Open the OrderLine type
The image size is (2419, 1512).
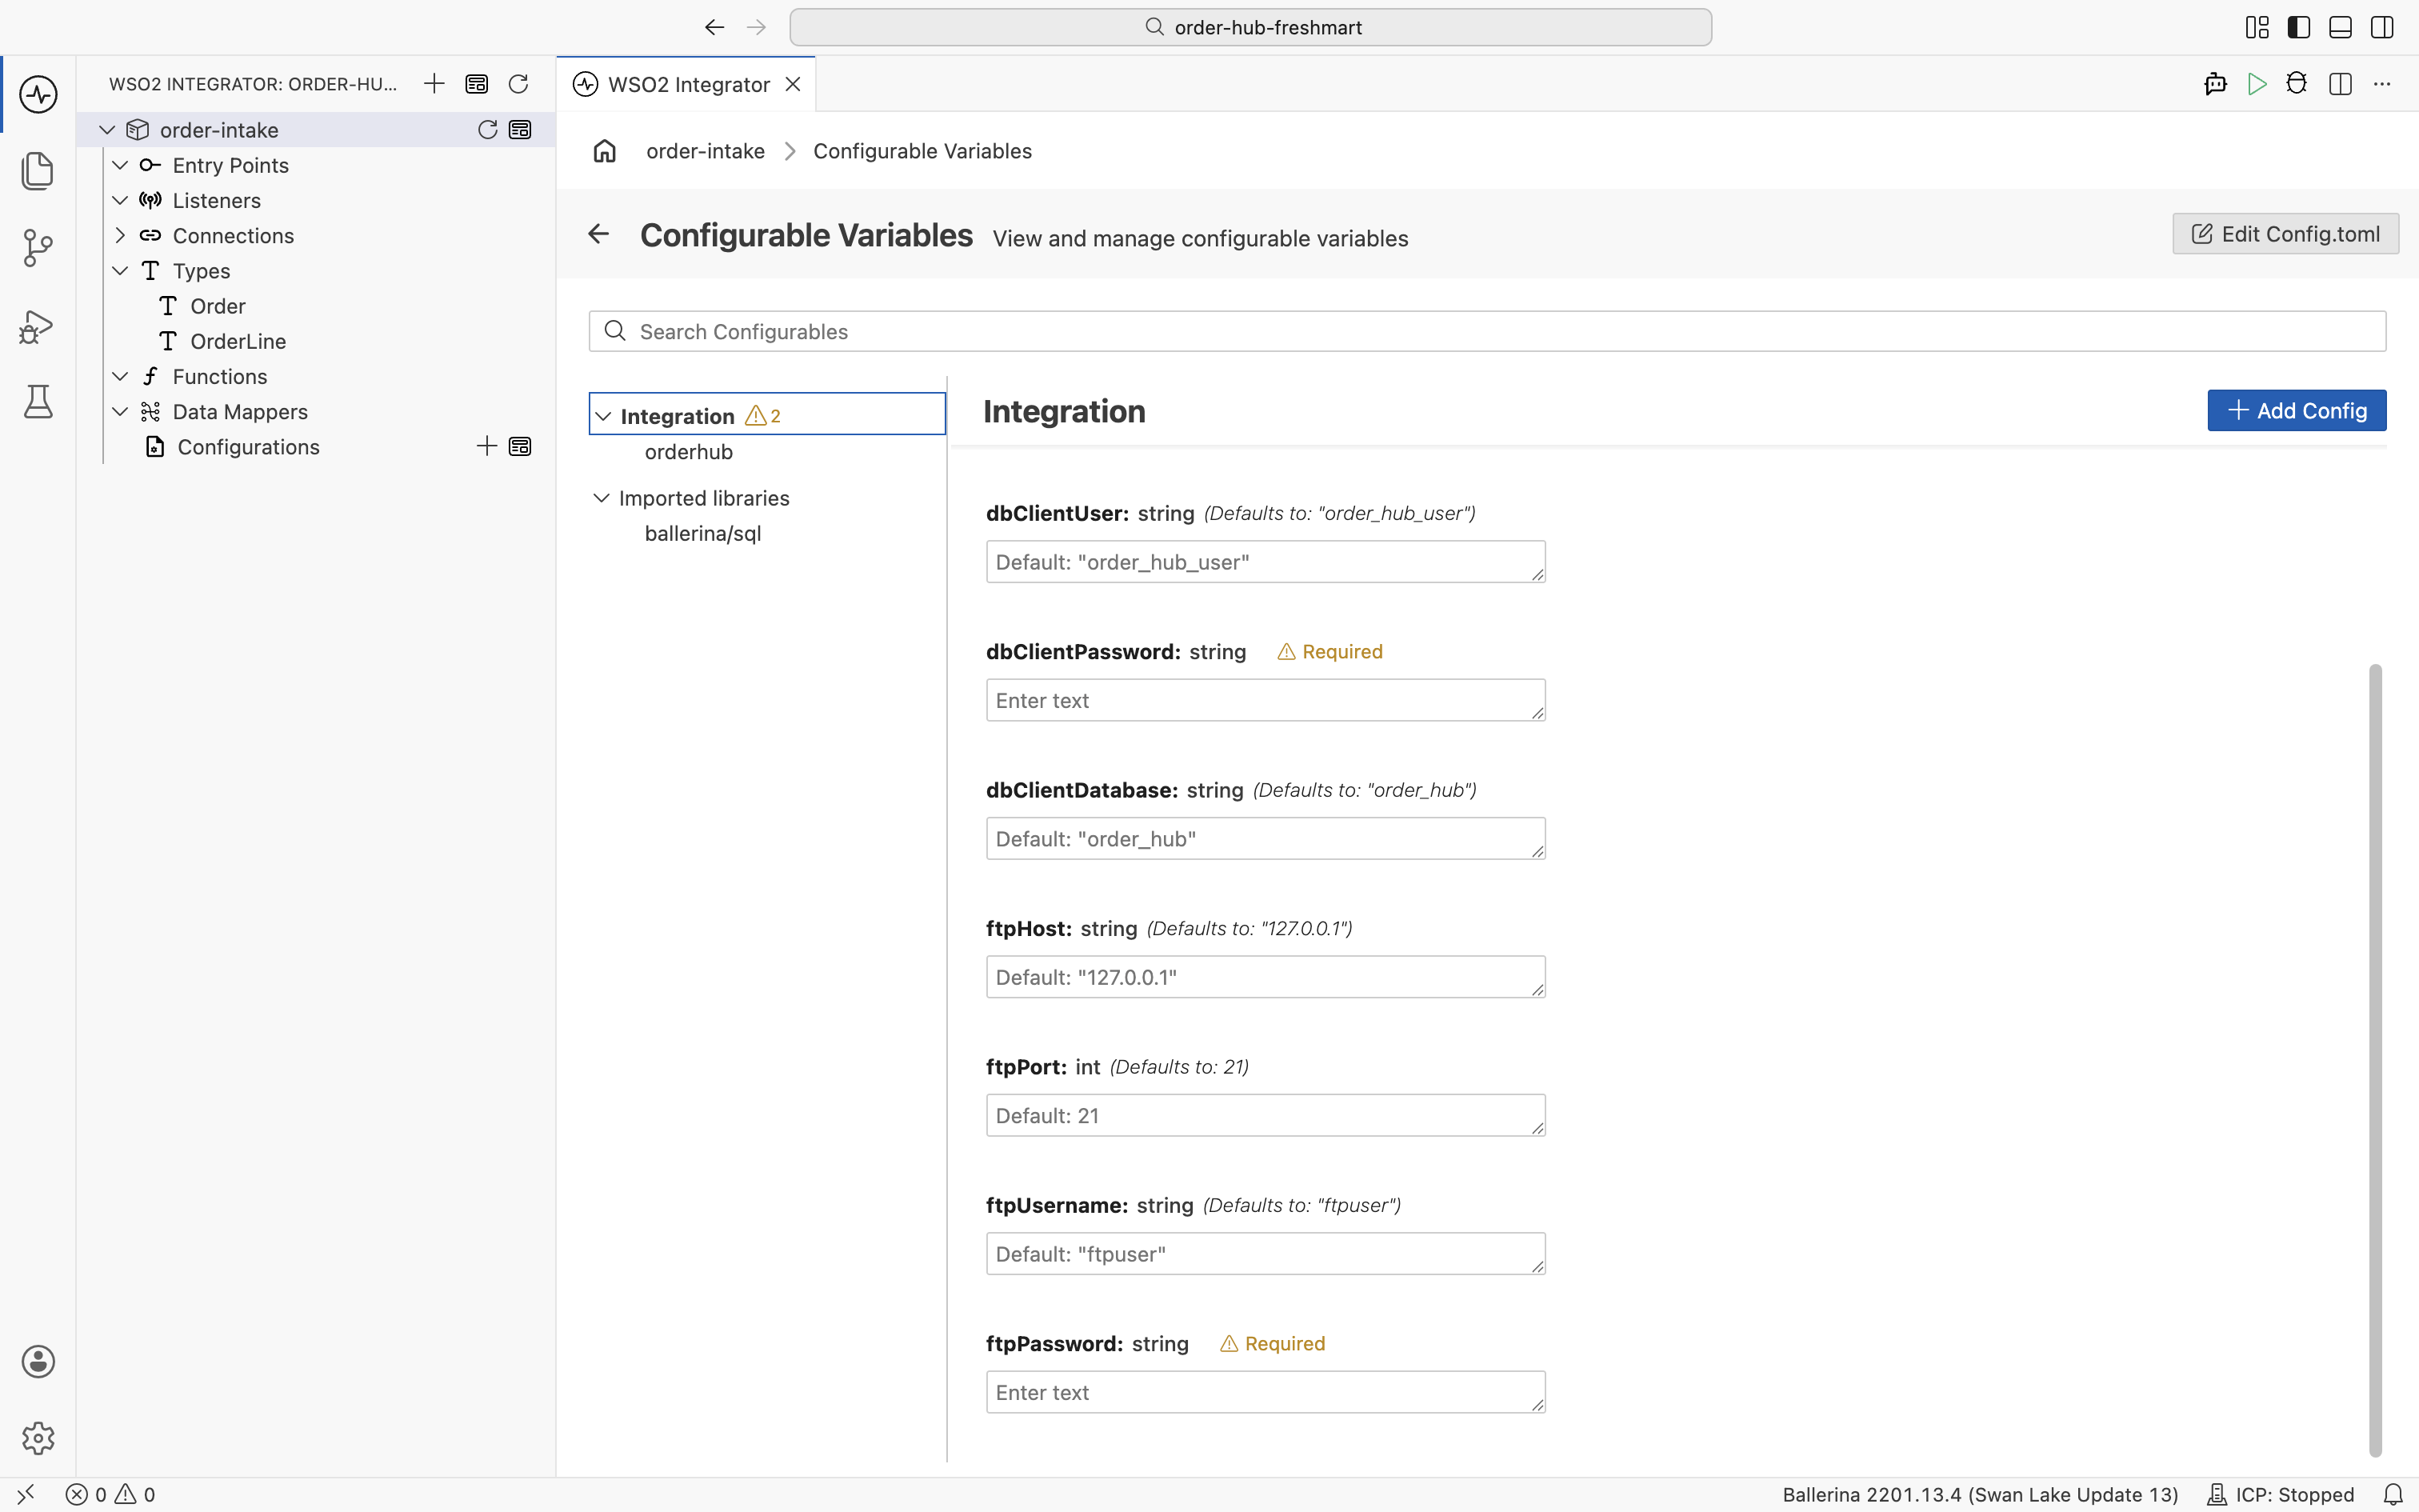coord(238,341)
